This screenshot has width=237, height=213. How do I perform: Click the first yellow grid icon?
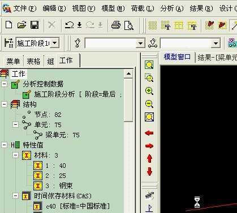click(x=153, y=25)
